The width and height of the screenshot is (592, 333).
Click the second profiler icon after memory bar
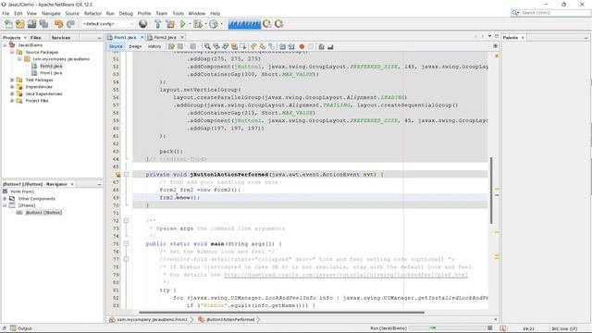279,24
